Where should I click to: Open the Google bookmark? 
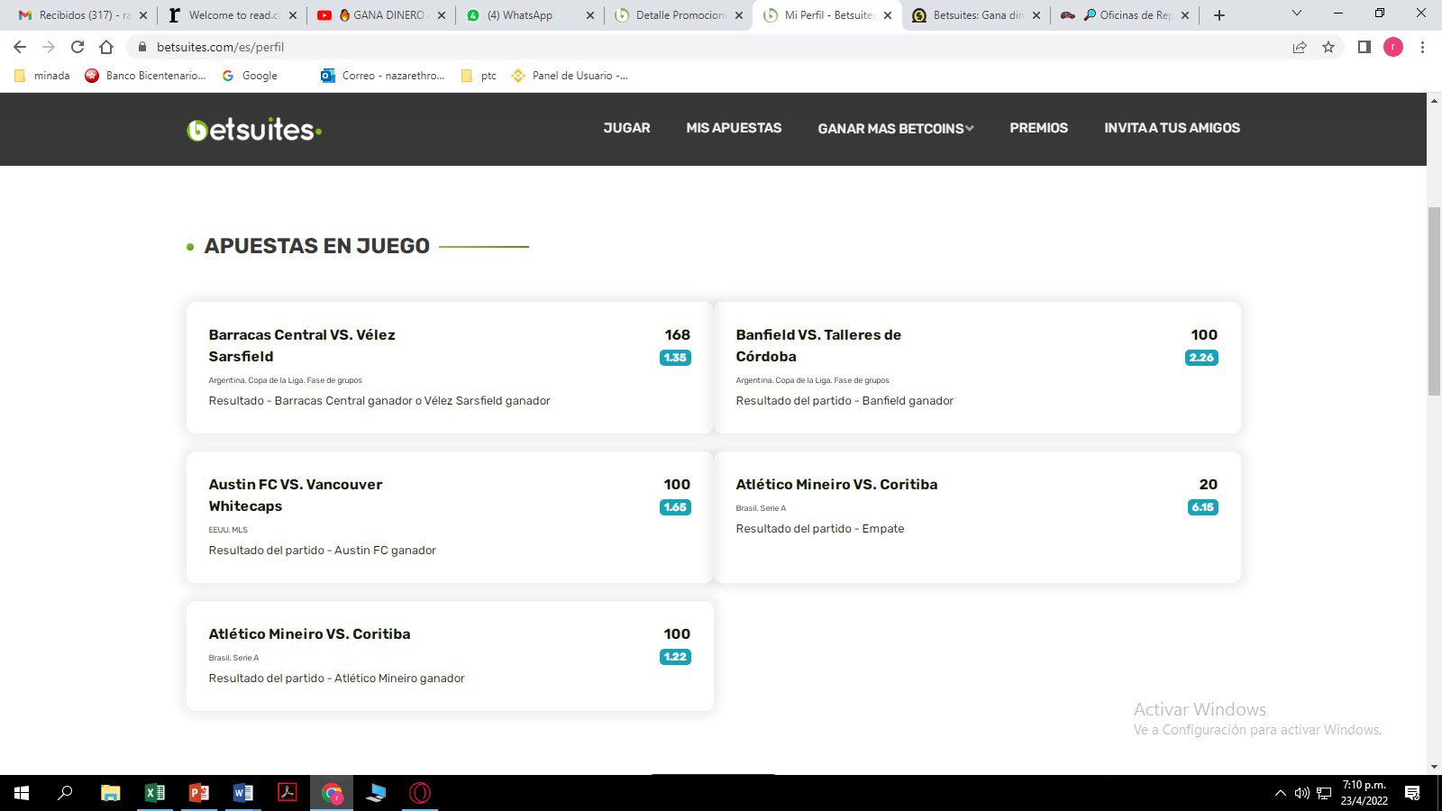tap(250, 76)
